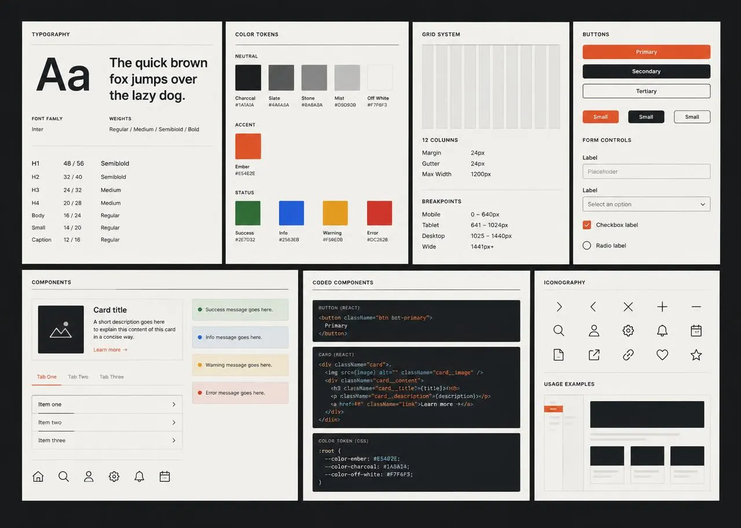Image resolution: width=741 pixels, height=528 pixels.
Task: Click the X close icon in Iconography
Action: click(x=628, y=307)
